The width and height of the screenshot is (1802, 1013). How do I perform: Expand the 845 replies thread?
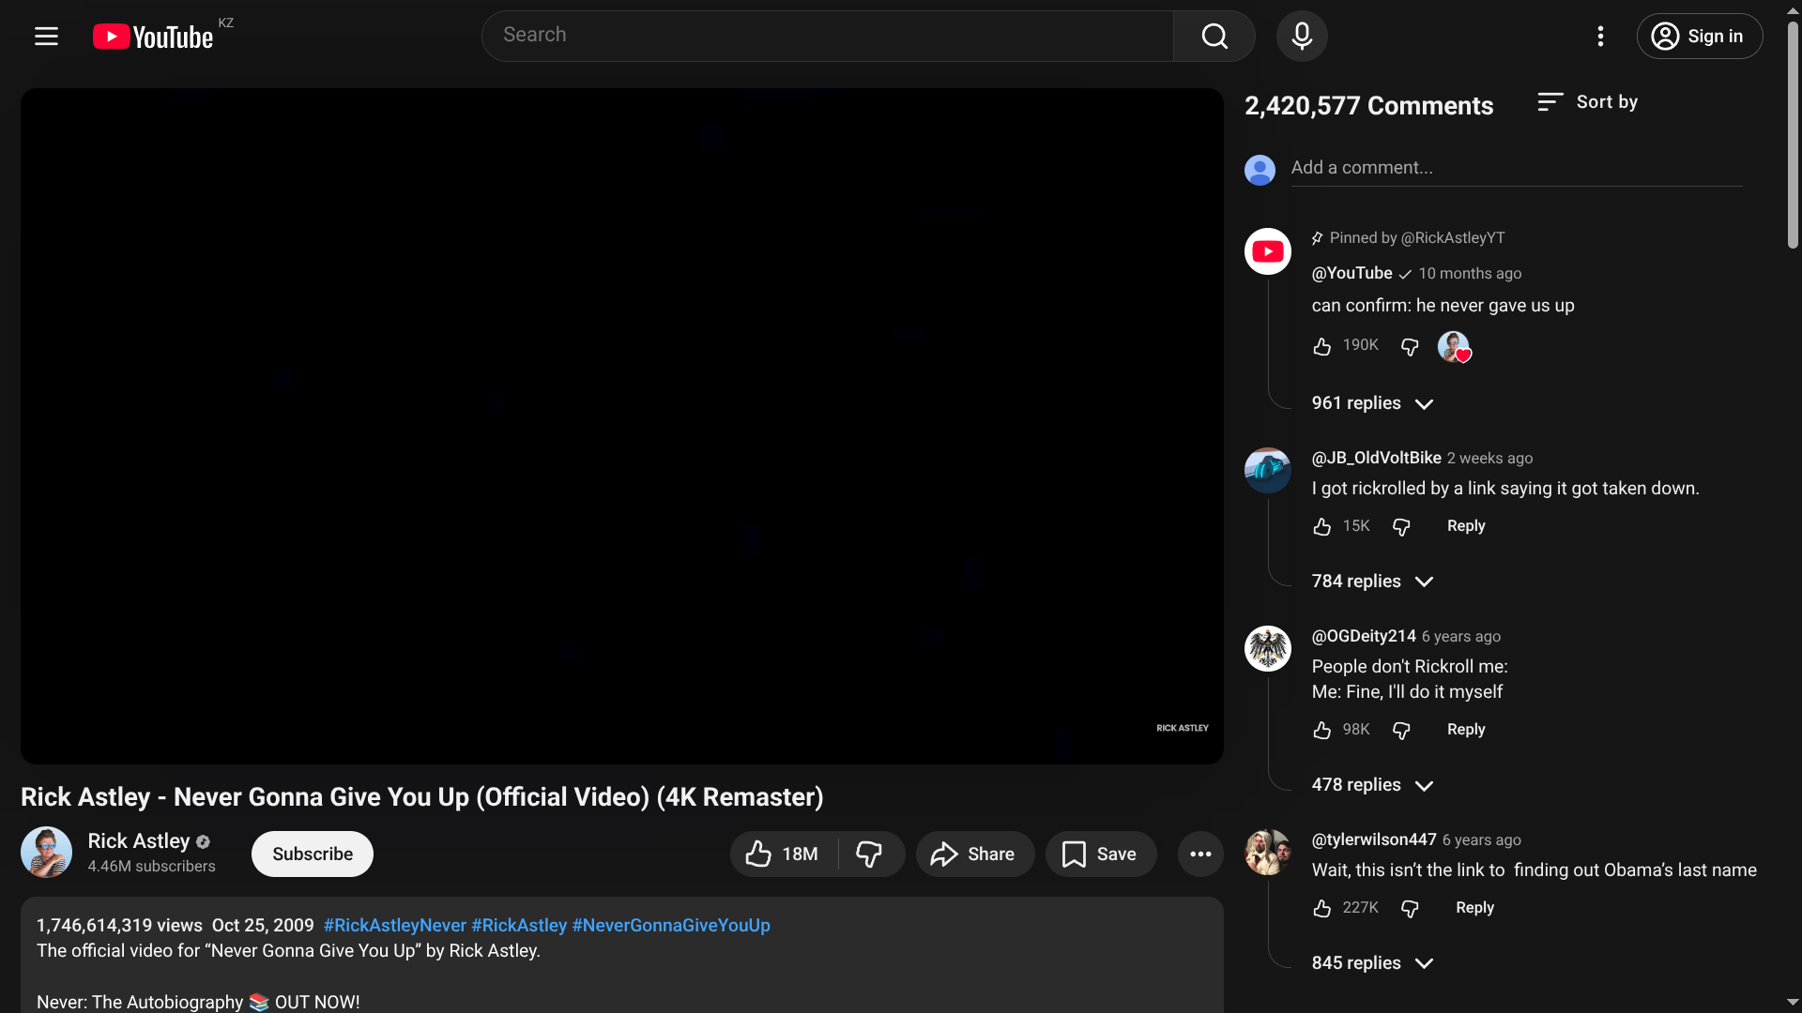(1371, 963)
